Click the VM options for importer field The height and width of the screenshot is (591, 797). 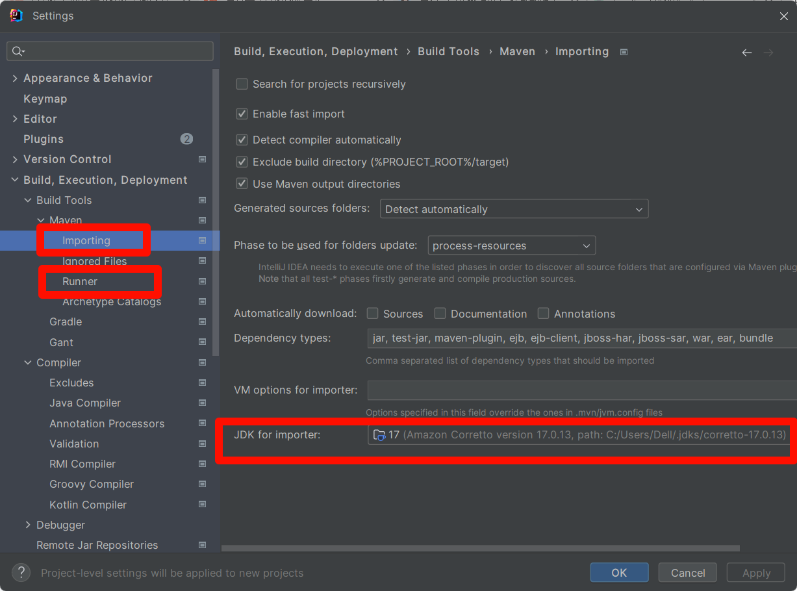click(x=582, y=390)
